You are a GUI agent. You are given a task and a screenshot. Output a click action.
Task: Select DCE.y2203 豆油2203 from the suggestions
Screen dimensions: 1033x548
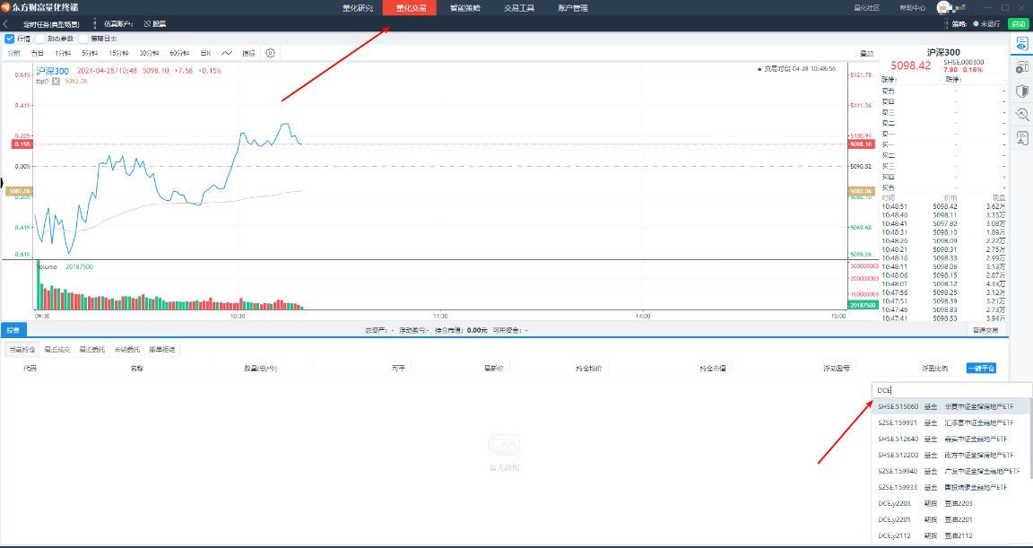coord(951,503)
